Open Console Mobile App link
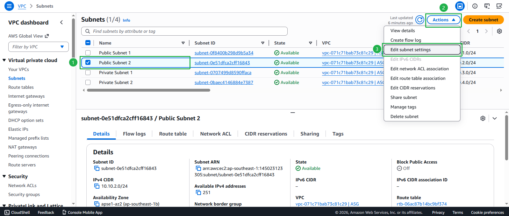509x216 pixels. pos(82,213)
